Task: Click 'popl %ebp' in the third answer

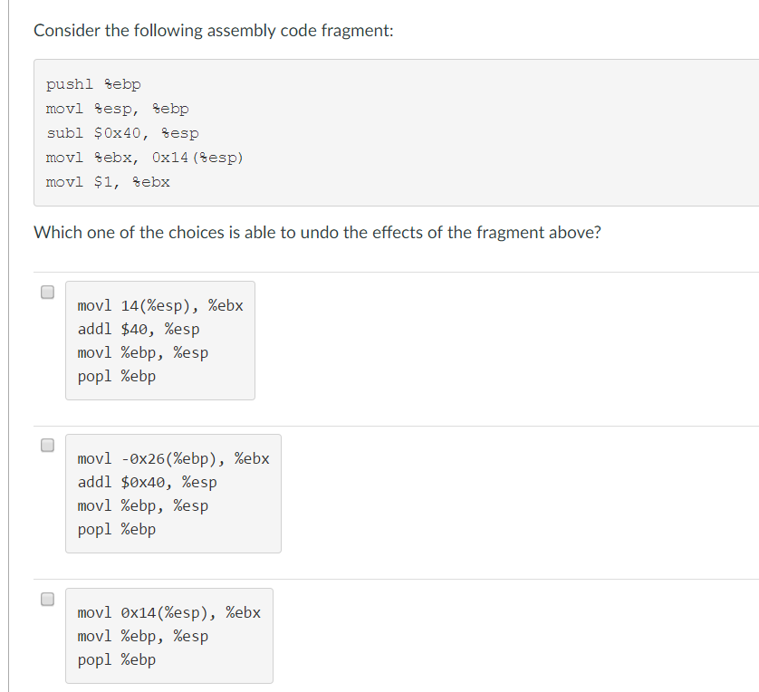Action: click(114, 659)
